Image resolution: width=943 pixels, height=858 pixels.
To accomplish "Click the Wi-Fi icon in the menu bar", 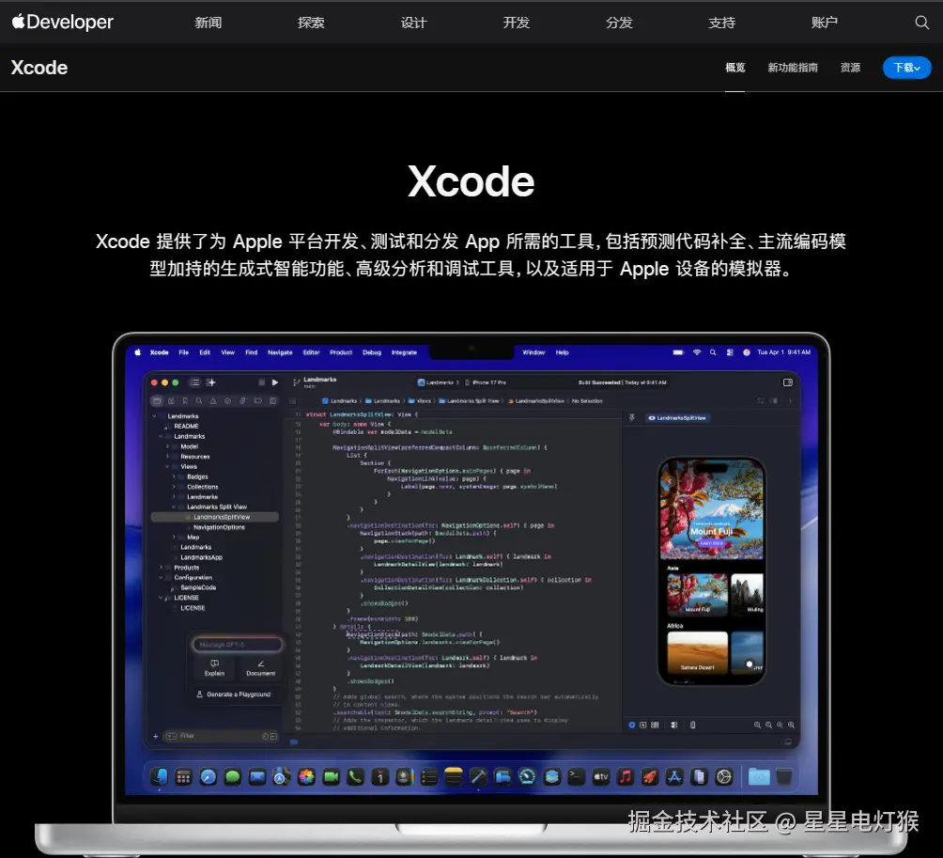I will click(x=697, y=351).
